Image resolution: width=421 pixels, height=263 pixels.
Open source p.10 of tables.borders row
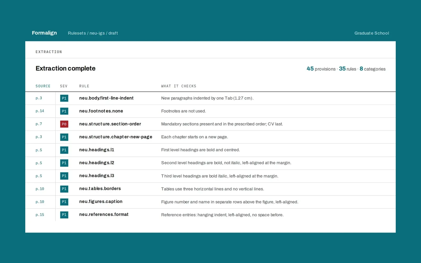(40, 189)
